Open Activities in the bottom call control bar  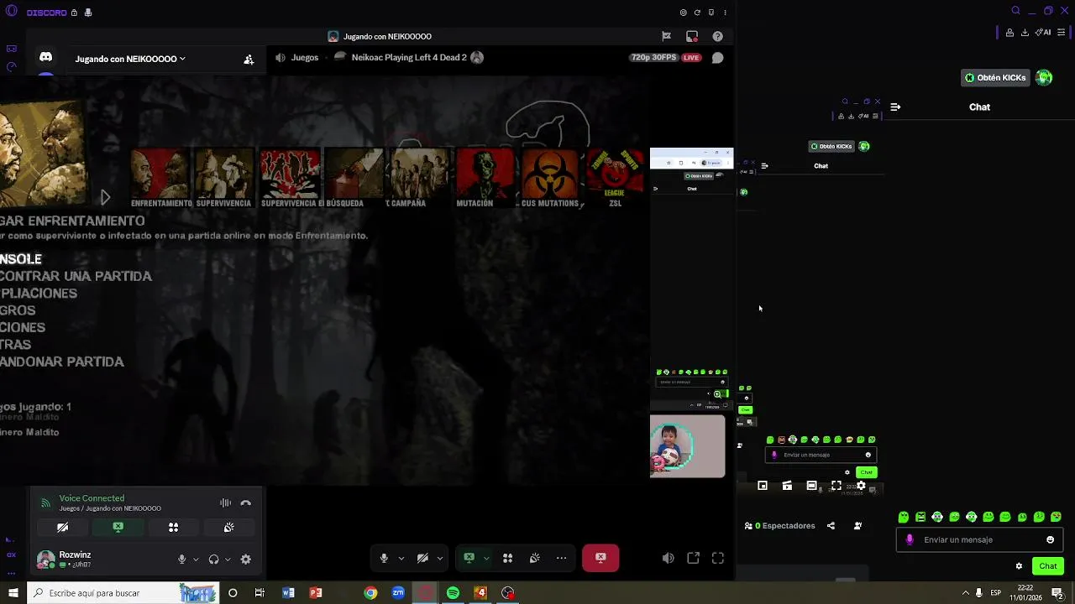(x=507, y=559)
